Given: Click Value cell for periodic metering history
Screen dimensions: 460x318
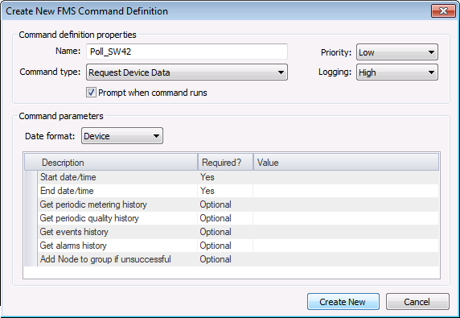Looking at the screenshot, I should coord(346,204).
